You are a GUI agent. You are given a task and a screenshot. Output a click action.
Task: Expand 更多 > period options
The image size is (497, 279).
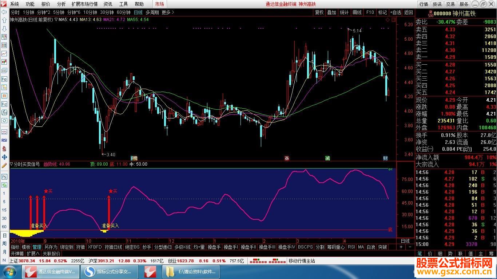tap(168, 12)
